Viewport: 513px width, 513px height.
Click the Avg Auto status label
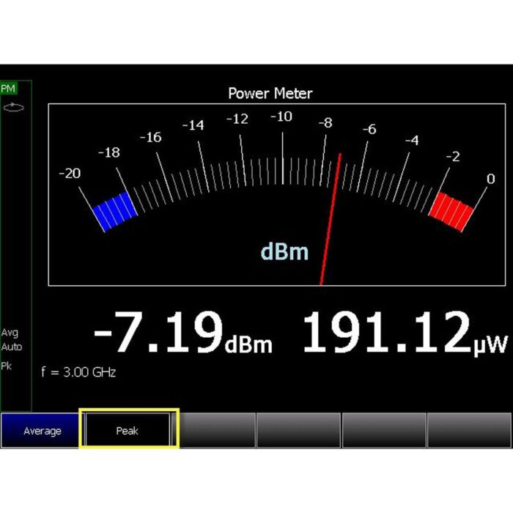tap(11, 339)
